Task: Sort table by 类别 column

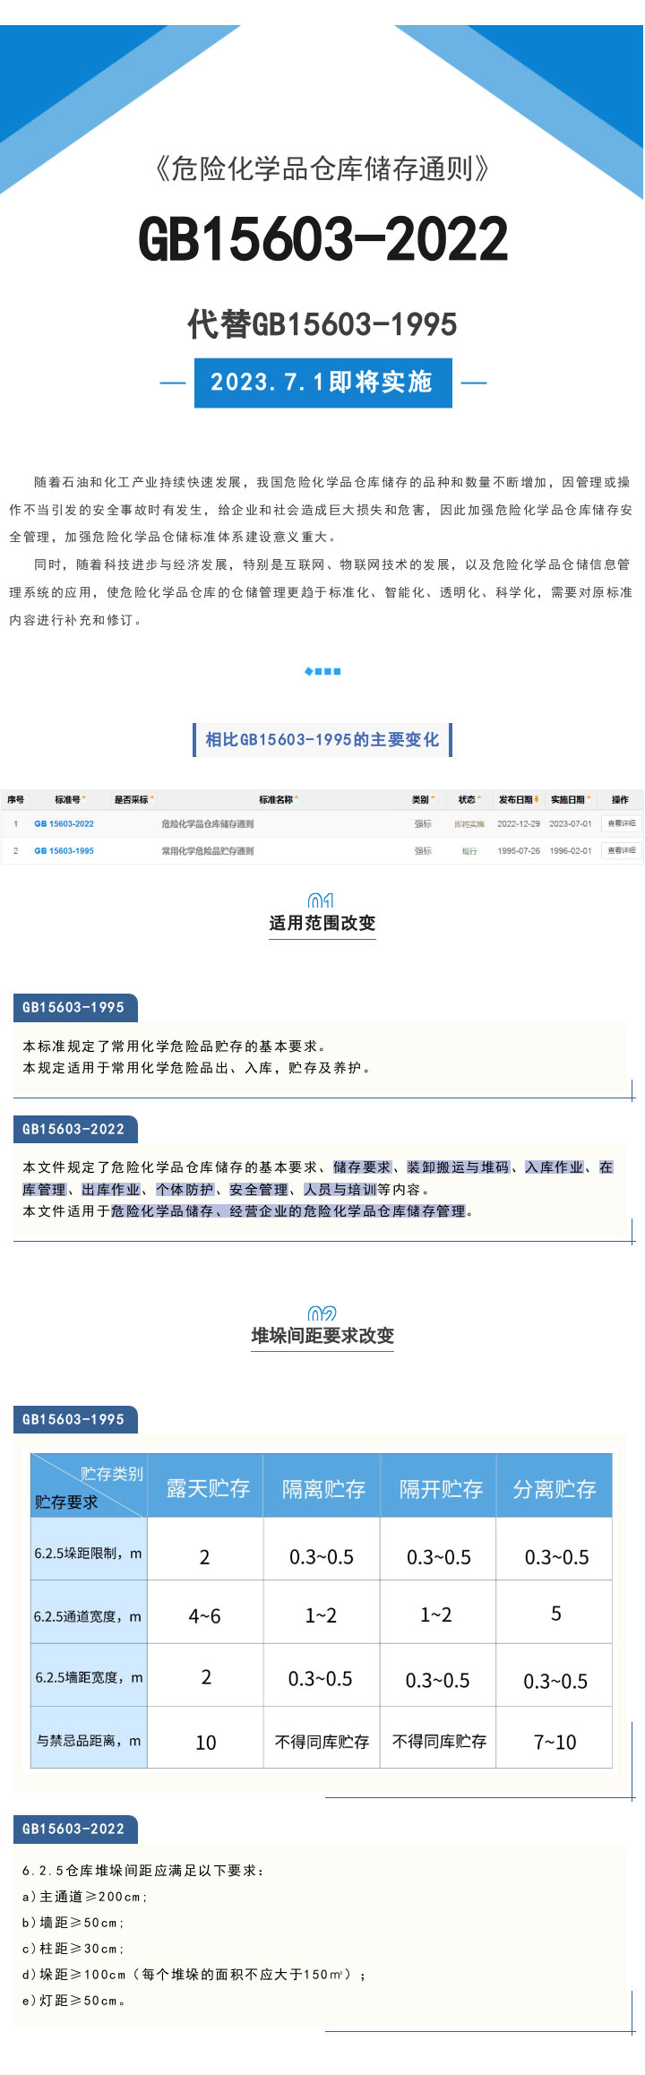Action: point(422,799)
